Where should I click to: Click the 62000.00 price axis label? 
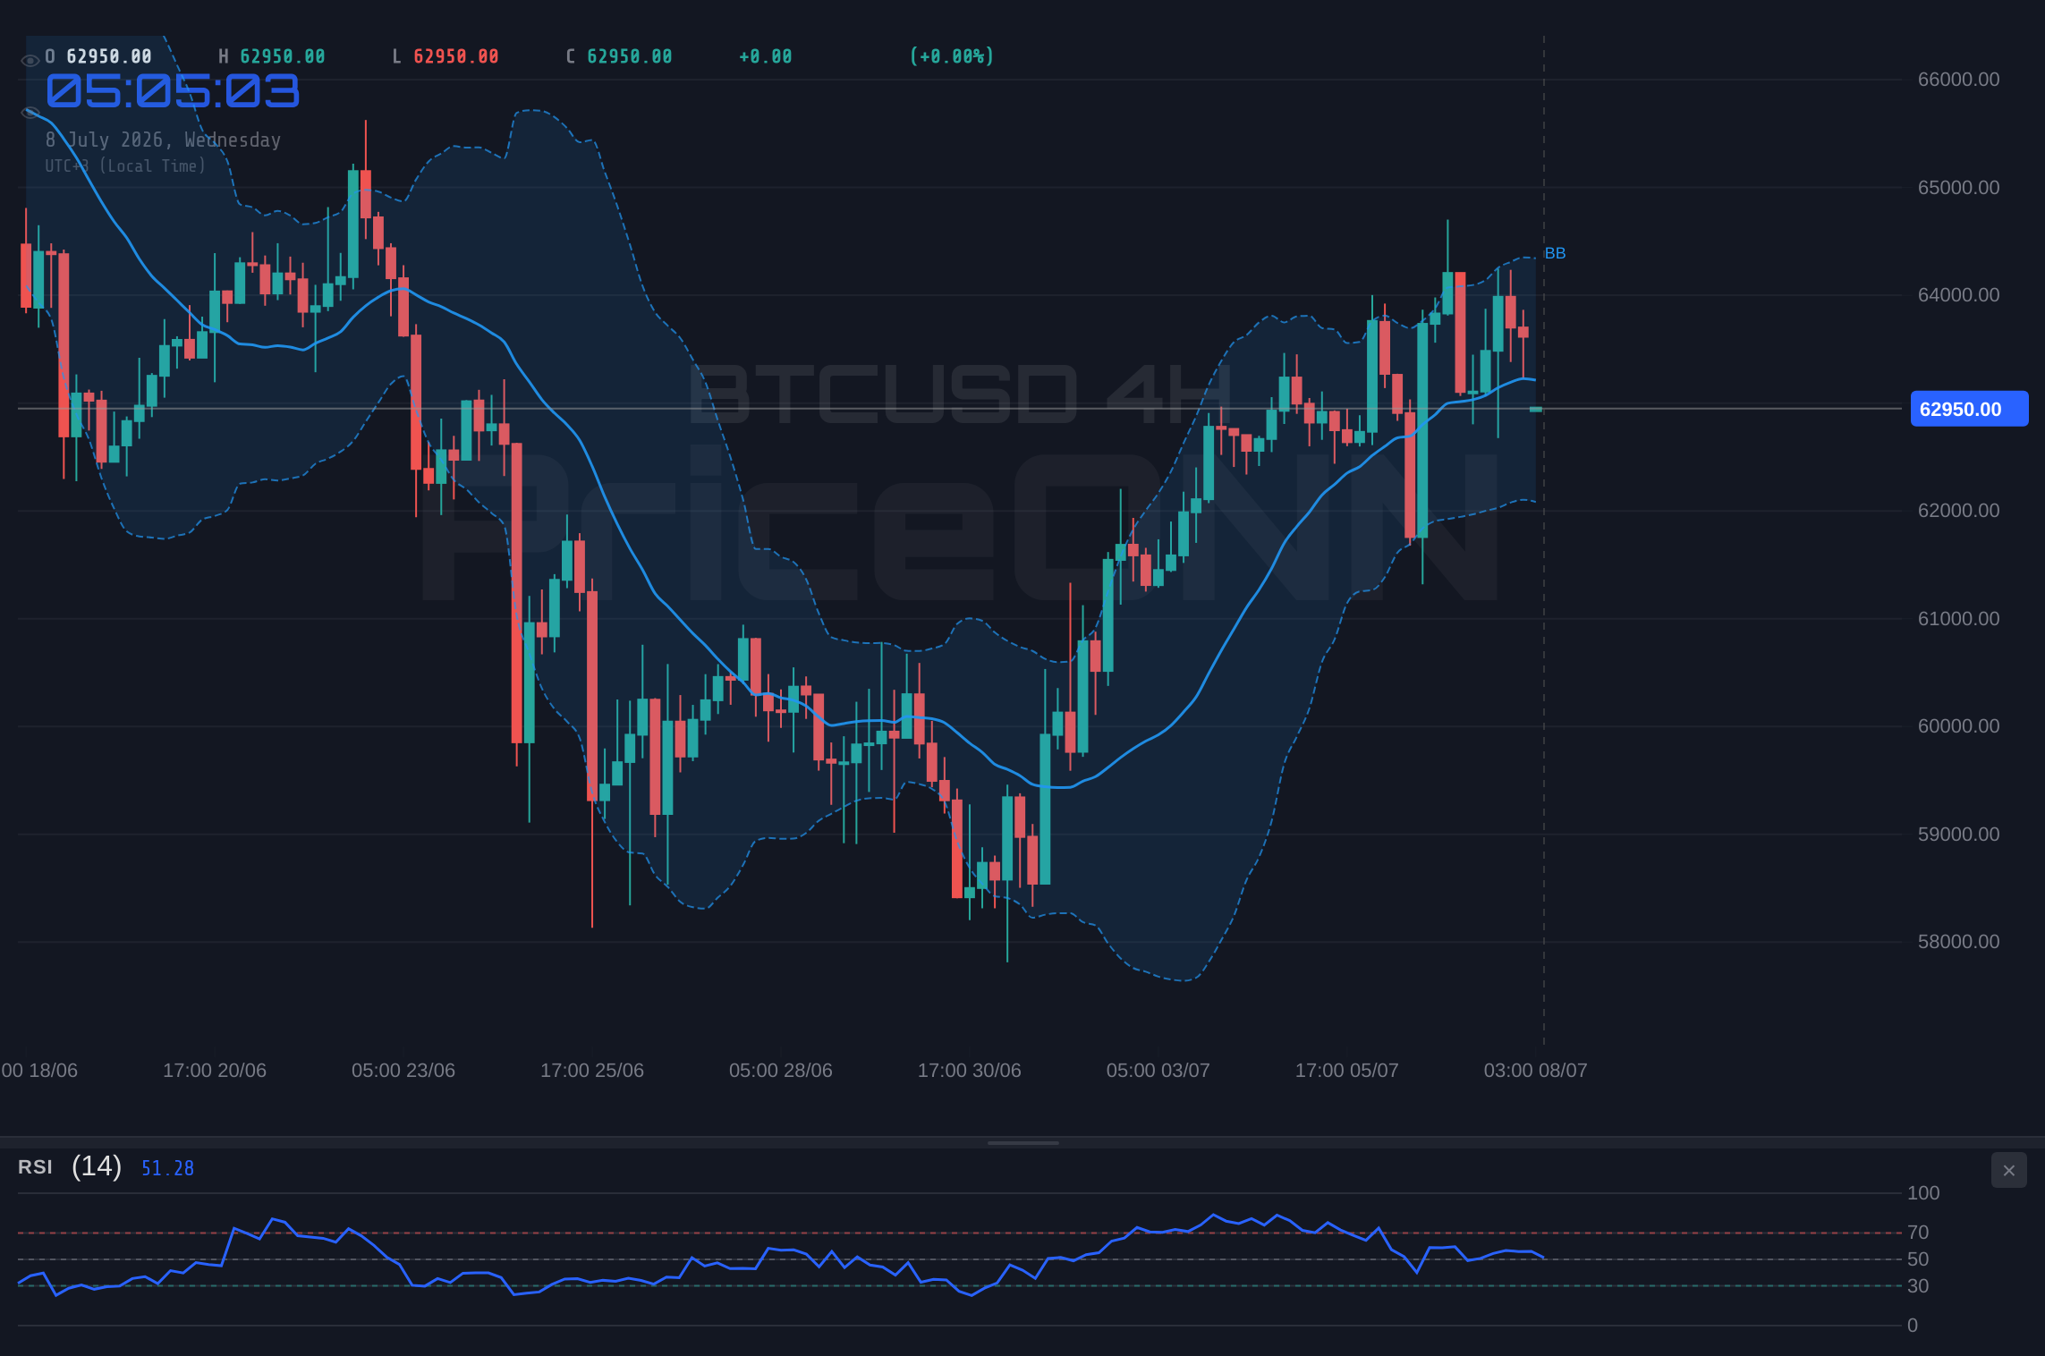coord(1958,511)
